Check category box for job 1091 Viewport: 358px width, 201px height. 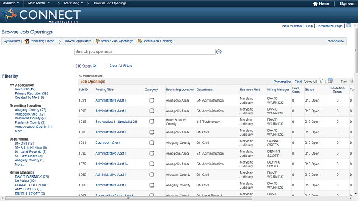point(152,100)
